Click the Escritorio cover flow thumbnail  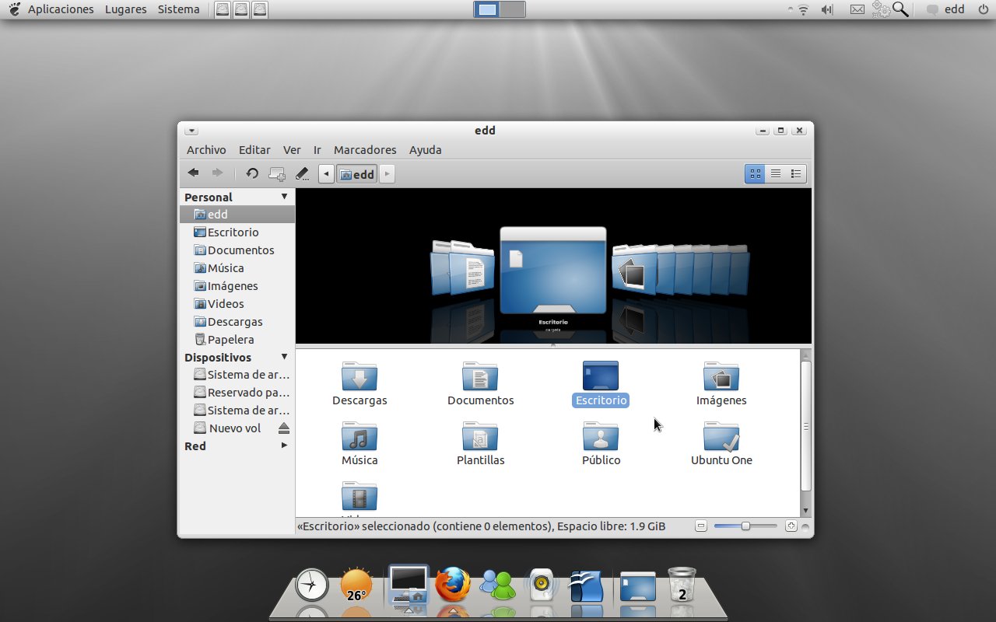(552, 270)
